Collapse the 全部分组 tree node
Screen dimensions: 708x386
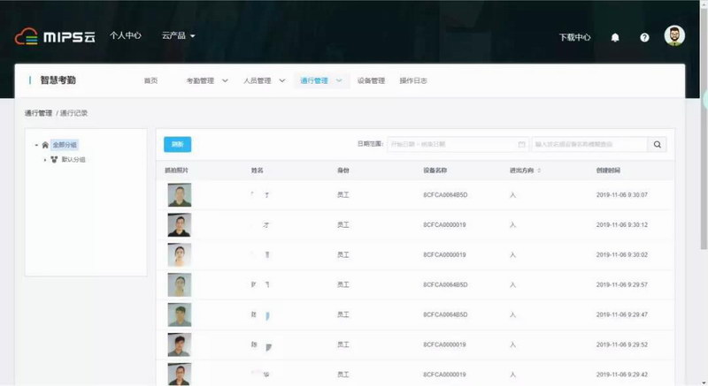[36, 145]
